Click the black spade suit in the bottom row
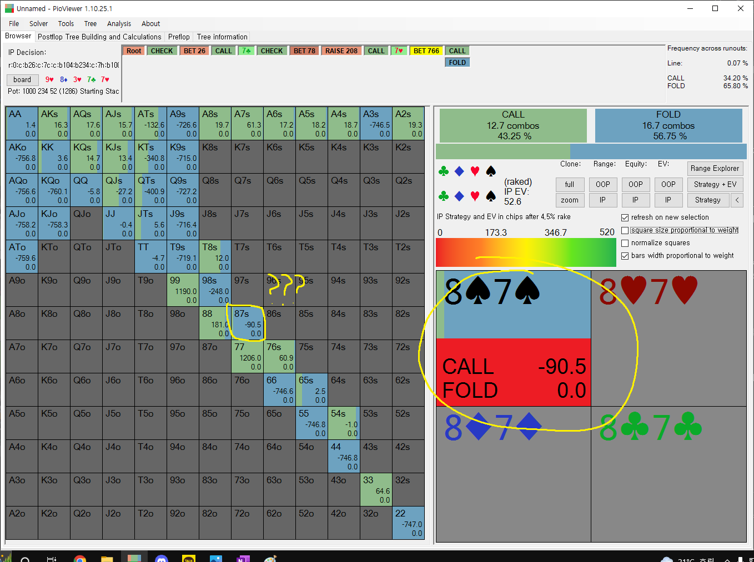This screenshot has width=754, height=562. tap(491, 196)
